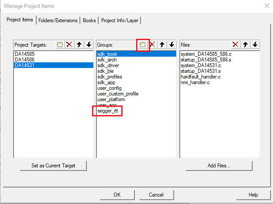The image size is (274, 204).
Task: Move selected group up
Action: (162, 44)
